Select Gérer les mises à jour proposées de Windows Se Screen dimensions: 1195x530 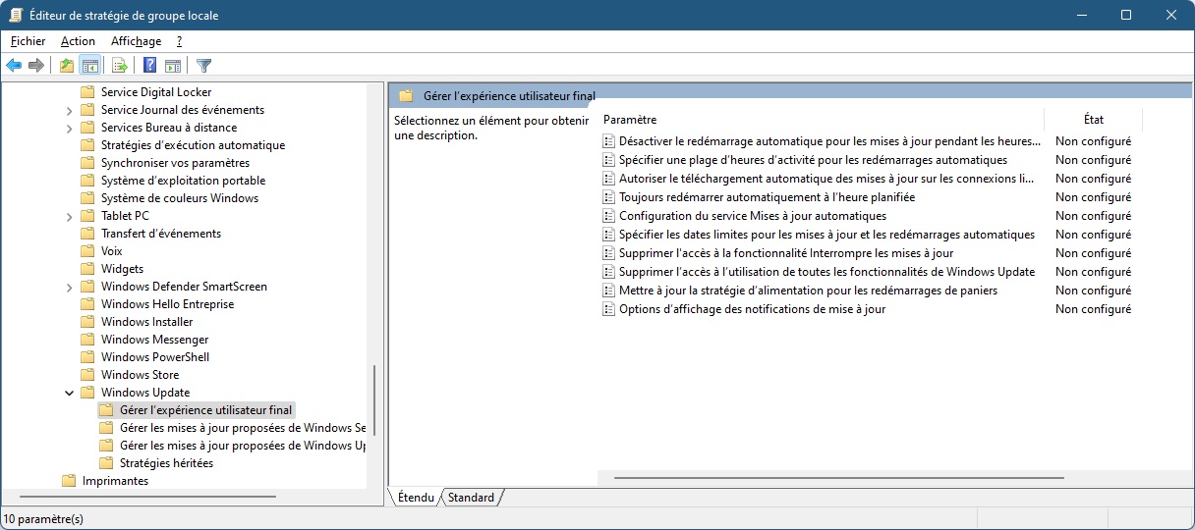[242, 428]
